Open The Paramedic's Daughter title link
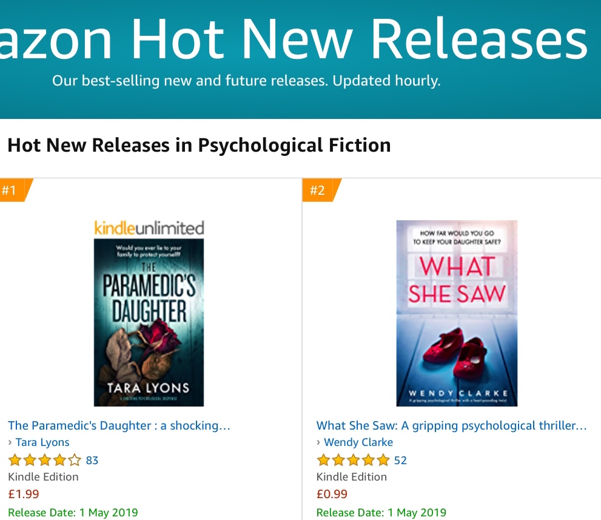601x520 pixels. [119, 425]
